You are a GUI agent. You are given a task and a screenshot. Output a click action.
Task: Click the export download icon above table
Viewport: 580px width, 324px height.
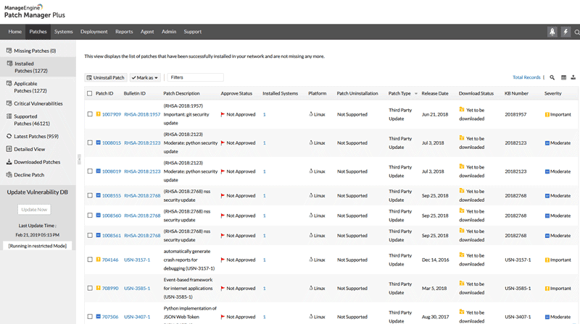[573, 77]
